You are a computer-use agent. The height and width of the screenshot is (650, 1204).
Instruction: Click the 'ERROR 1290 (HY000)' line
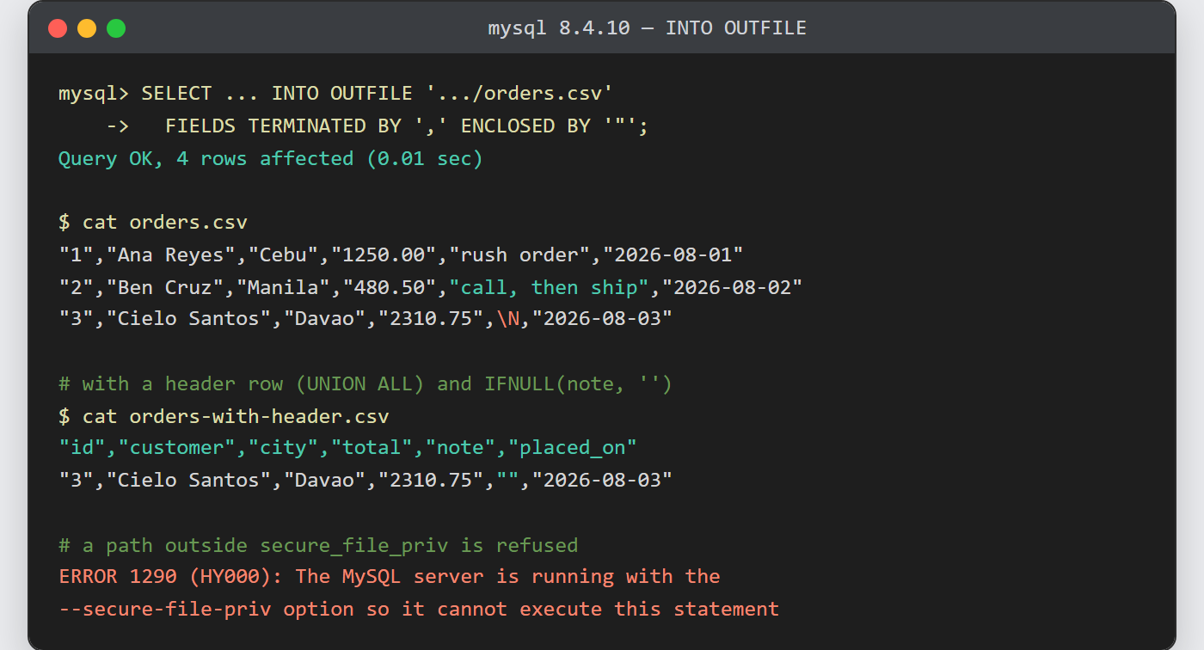[389, 577]
